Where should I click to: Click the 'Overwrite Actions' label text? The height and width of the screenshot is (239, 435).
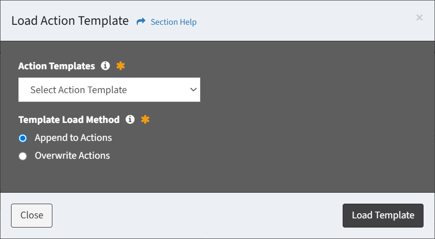[72, 156]
